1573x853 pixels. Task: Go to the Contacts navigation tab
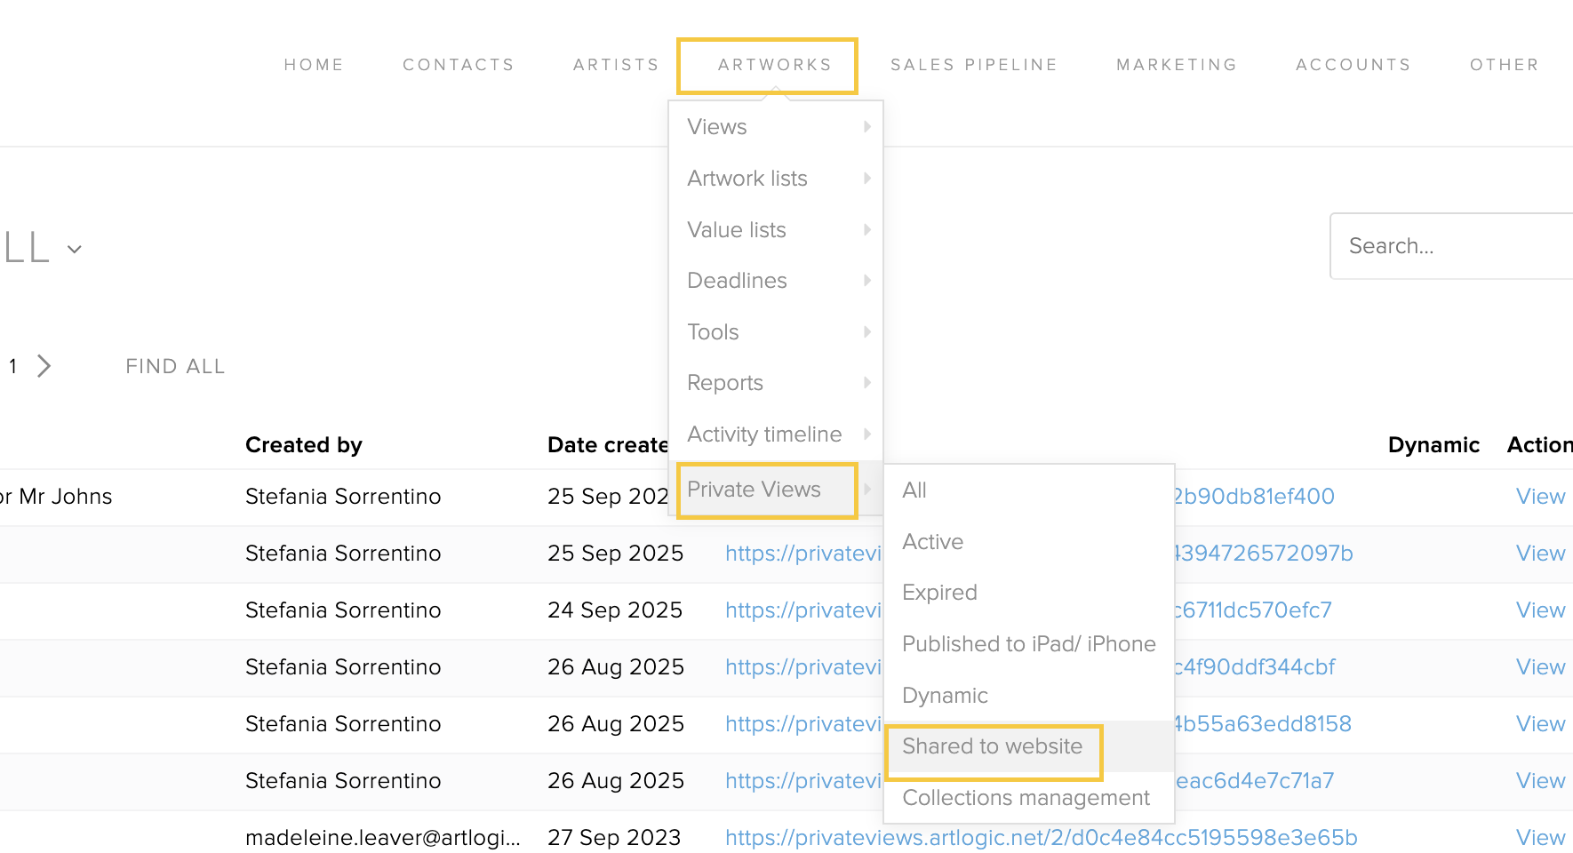click(x=459, y=65)
